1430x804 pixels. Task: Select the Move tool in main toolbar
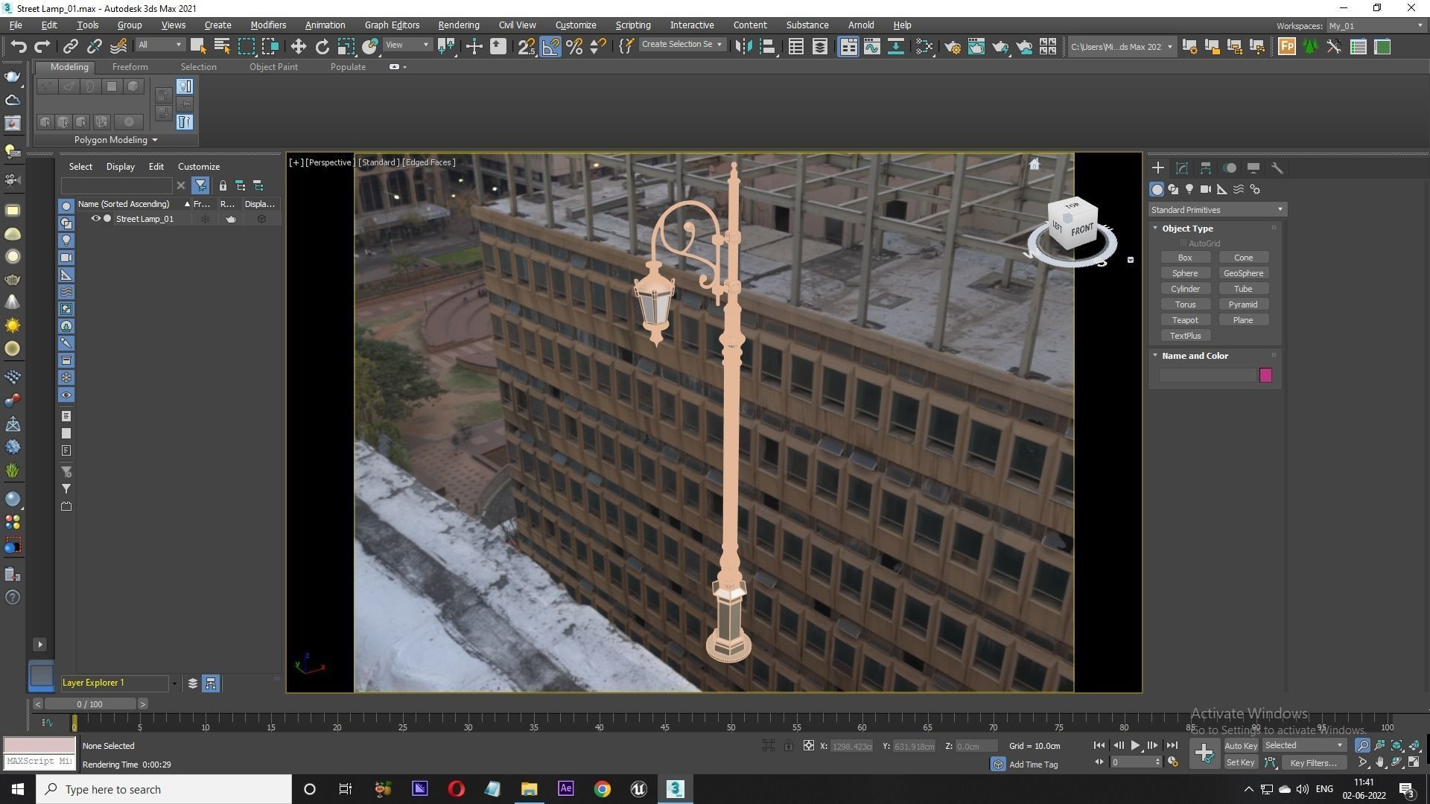tap(298, 47)
